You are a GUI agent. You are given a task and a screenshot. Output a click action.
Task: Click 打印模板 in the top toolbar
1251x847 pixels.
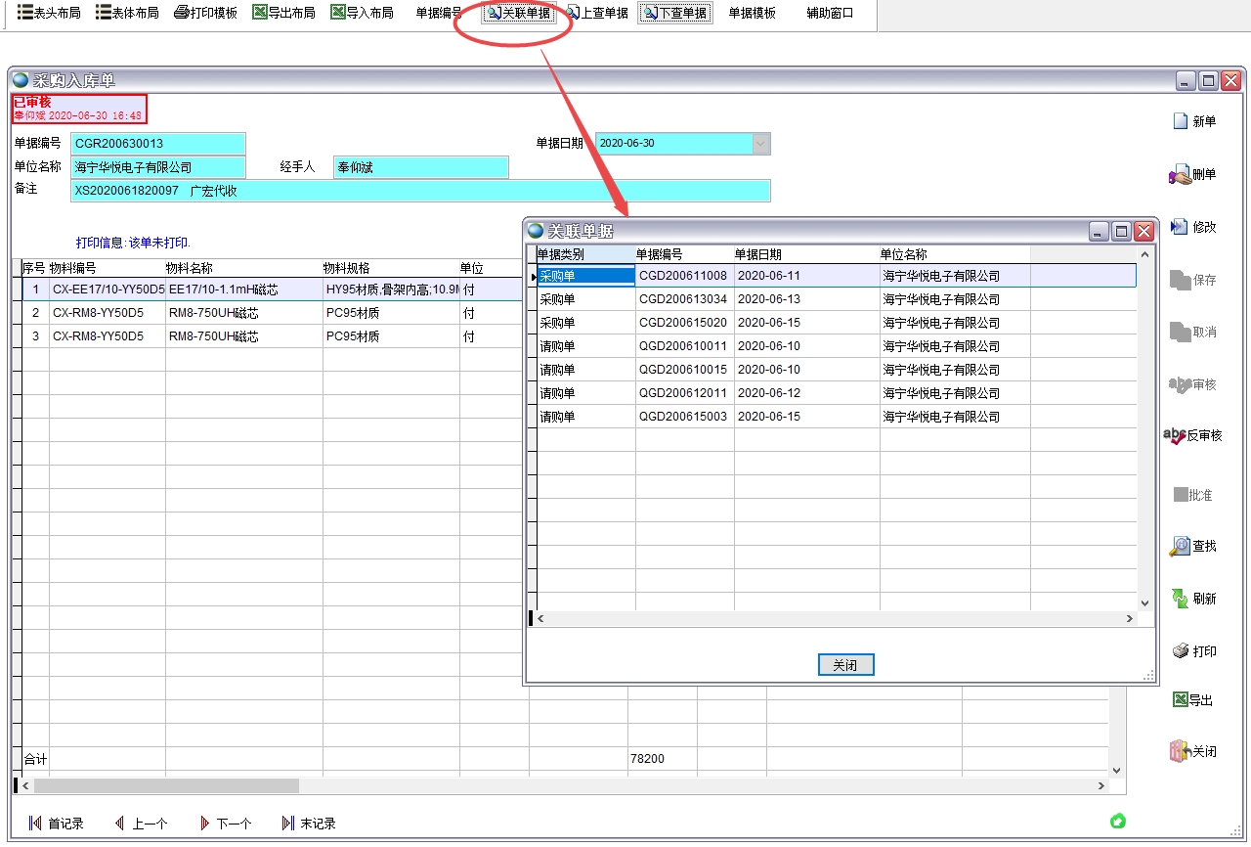pos(205,13)
